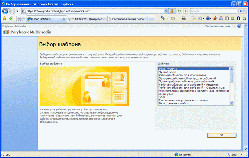Image resolution: width=249 pixels, height=158 pixels.
Task: Click the red Stop loading icon
Action: coord(186,11)
